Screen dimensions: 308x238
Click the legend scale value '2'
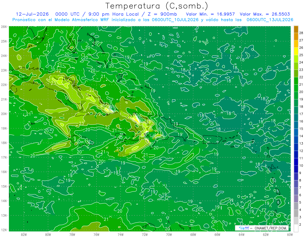coord(300,225)
